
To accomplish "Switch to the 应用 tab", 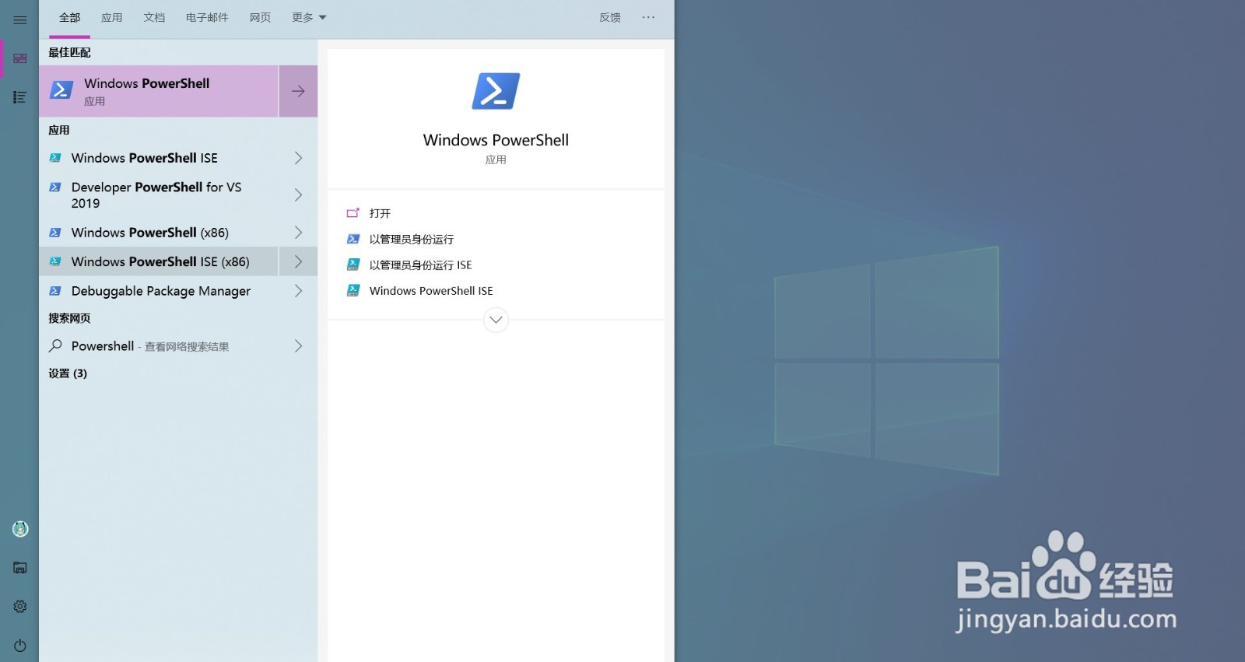I will coord(112,17).
